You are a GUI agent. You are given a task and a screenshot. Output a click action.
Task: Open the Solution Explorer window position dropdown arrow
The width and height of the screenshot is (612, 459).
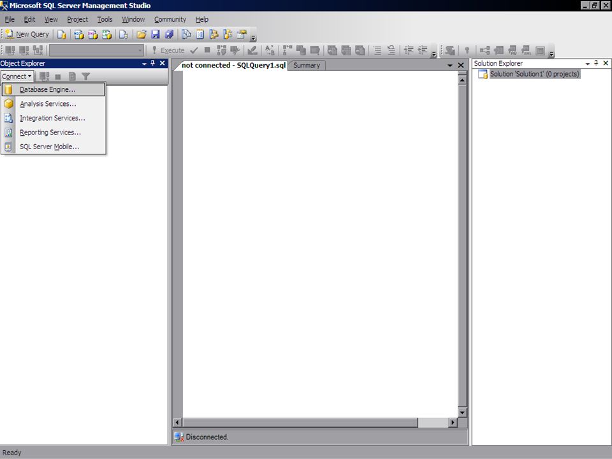click(x=587, y=64)
